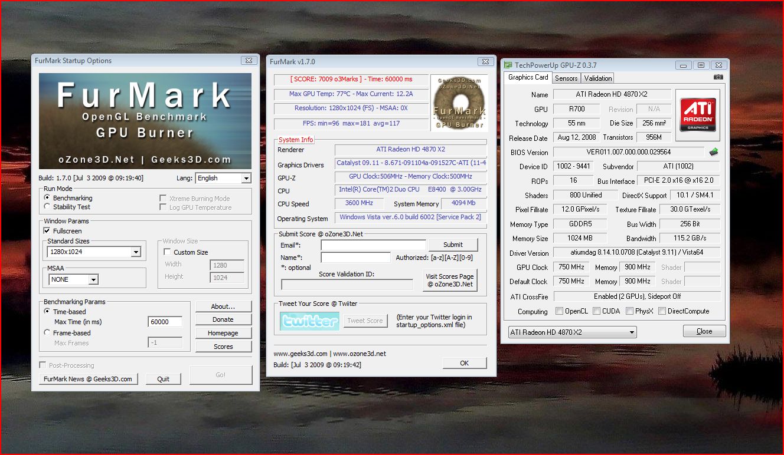Enable the Custom Size checkbox
Image resolution: width=784 pixels, height=455 pixels.
[x=168, y=252]
